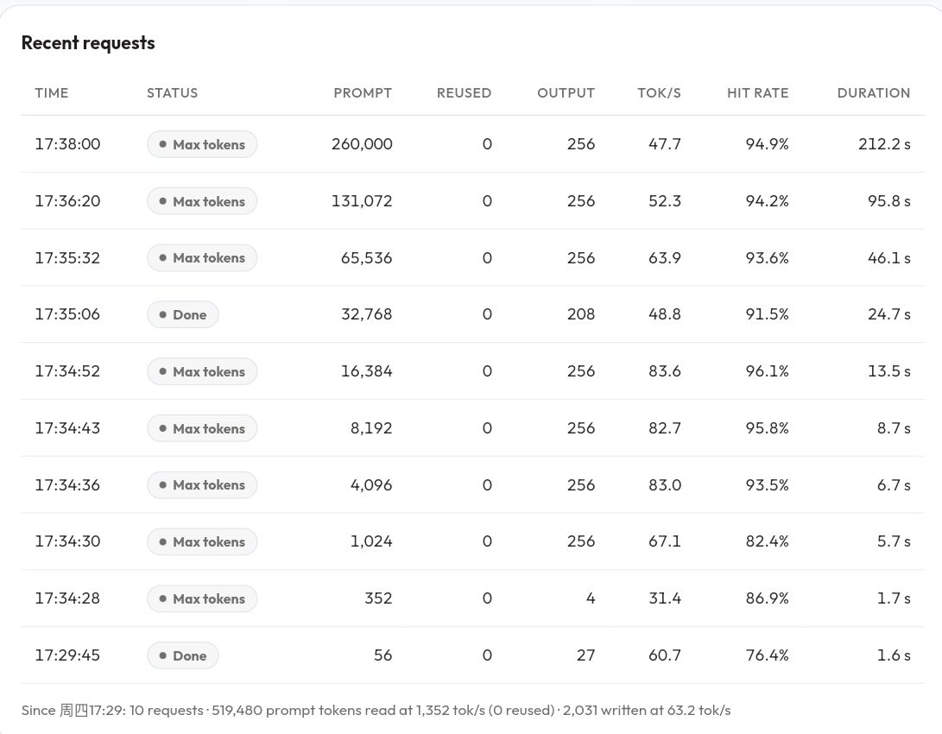Click the 17:34:43 timestamp

(x=67, y=428)
